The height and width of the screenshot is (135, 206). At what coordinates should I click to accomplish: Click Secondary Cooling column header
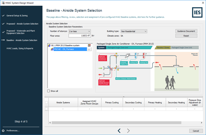[x=133, y=102]
